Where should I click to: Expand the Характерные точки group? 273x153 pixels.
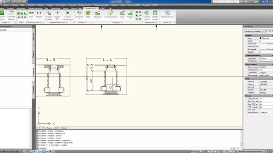pos(58,23)
